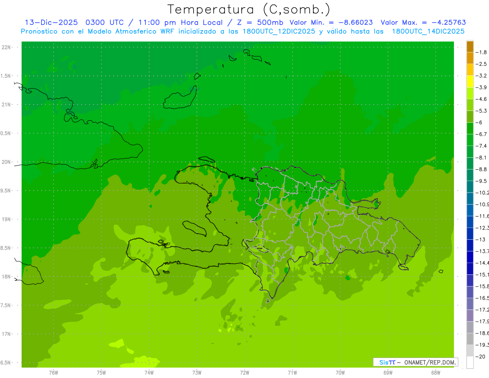The width and height of the screenshot is (489, 378).
Task: Click the "20N" latitude label
Action: click(x=7, y=162)
